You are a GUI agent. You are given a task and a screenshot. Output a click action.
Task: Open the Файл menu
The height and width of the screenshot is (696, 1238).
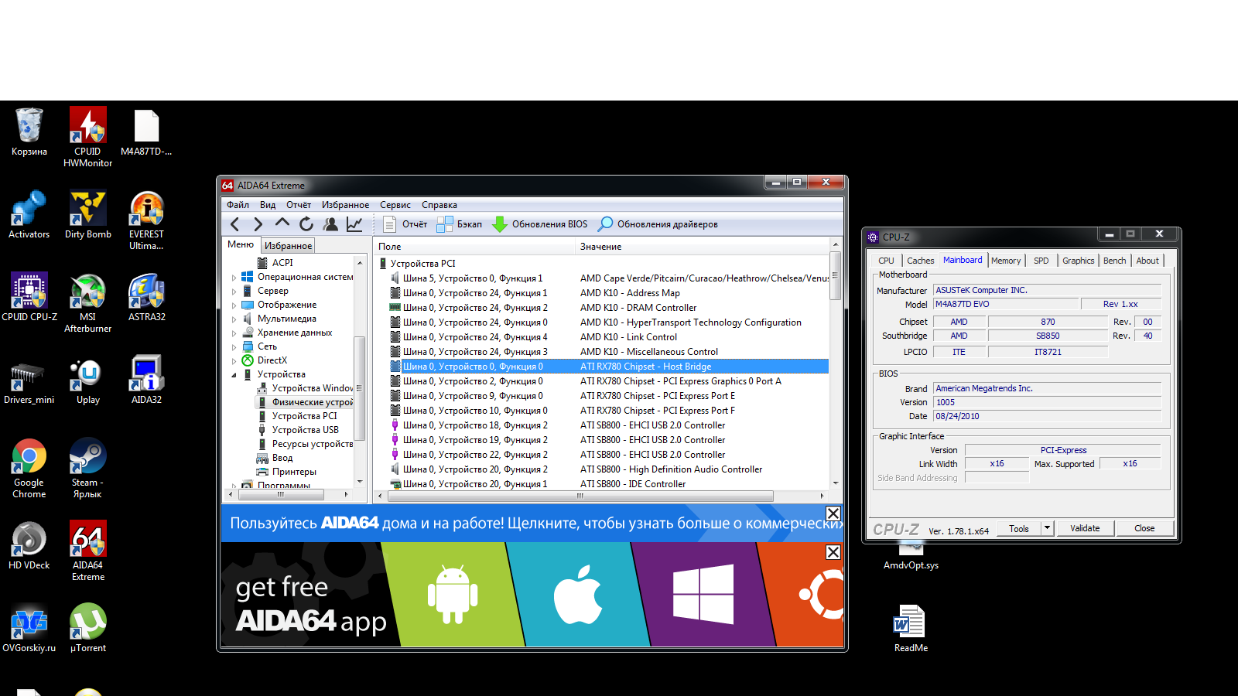click(238, 205)
